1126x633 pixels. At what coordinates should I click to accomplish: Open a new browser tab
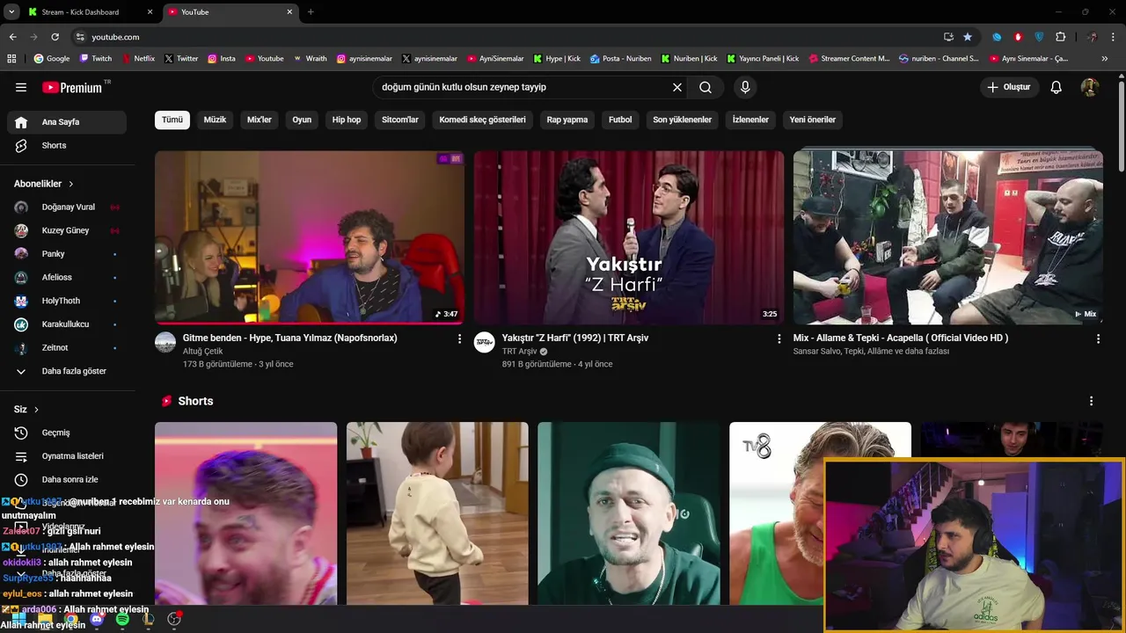click(311, 12)
